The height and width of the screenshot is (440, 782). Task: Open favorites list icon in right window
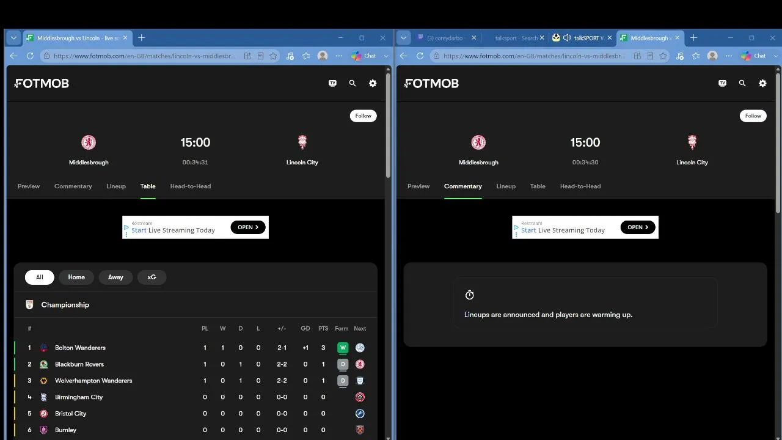click(696, 56)
